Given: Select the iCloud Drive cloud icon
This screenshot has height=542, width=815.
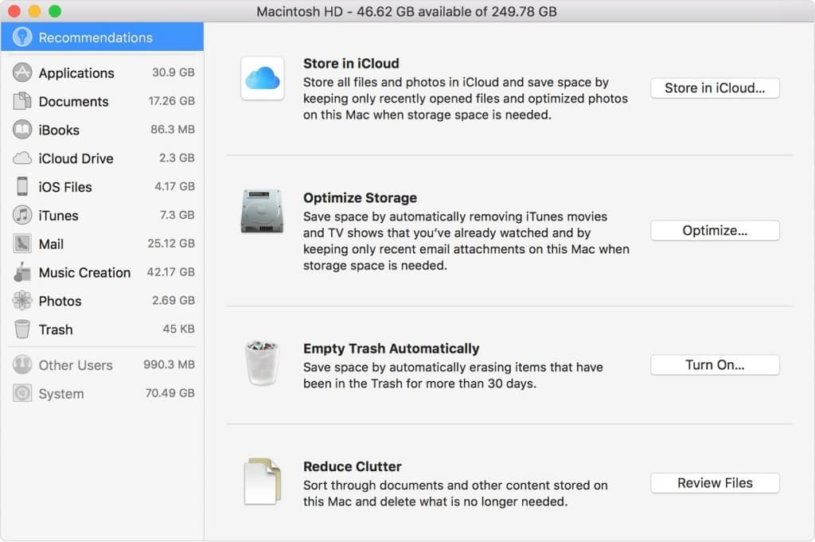Looking at the screenshot, I should [x=22, y=158].
